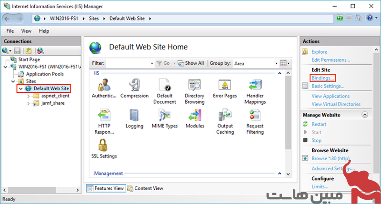The image size is (381, 204).
Task: Open Handler Mappings feature
Action: click(255, 91)
